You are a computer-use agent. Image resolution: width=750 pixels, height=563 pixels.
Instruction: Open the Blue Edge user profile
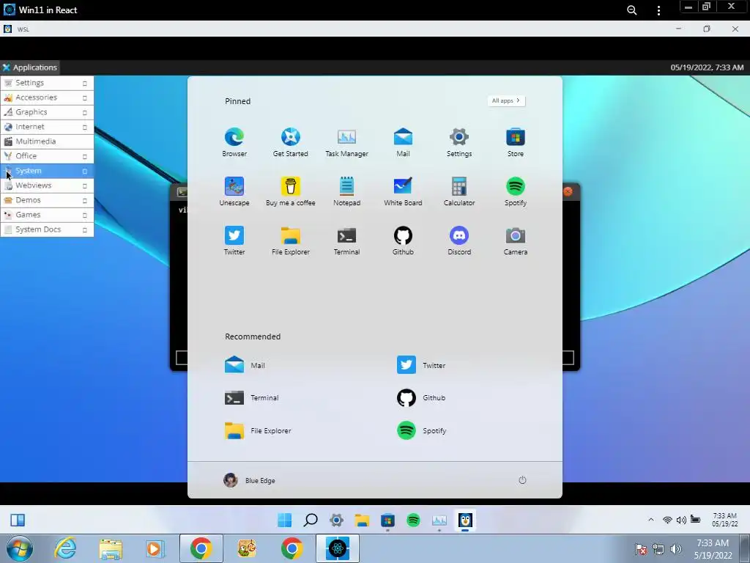point(249,480)
